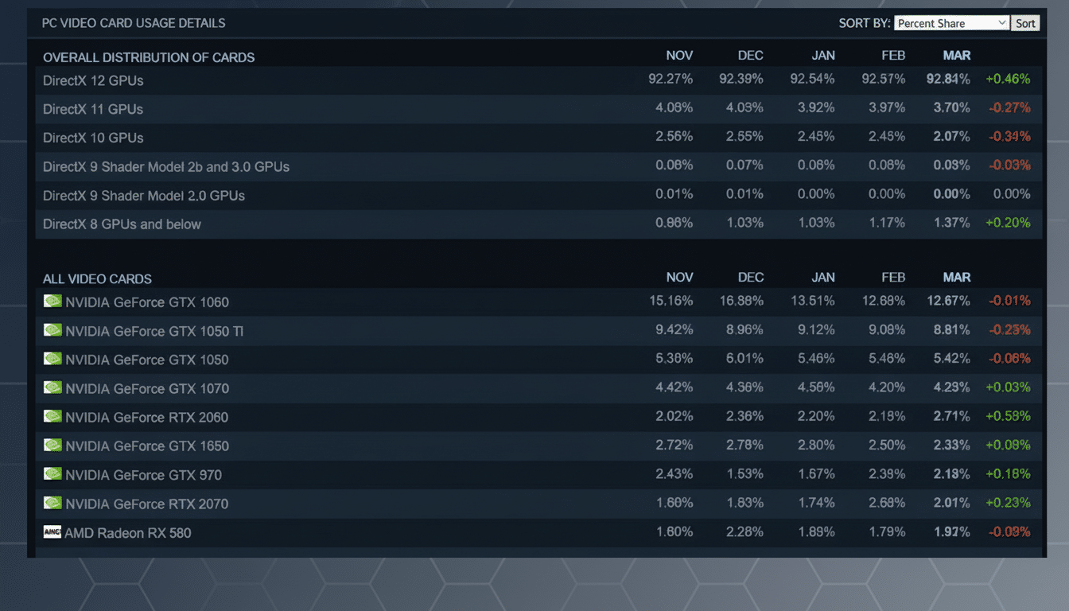The image size is (1069, 611).
Task: Open the Percent Share sort dropdown
Action: (951, 22)
